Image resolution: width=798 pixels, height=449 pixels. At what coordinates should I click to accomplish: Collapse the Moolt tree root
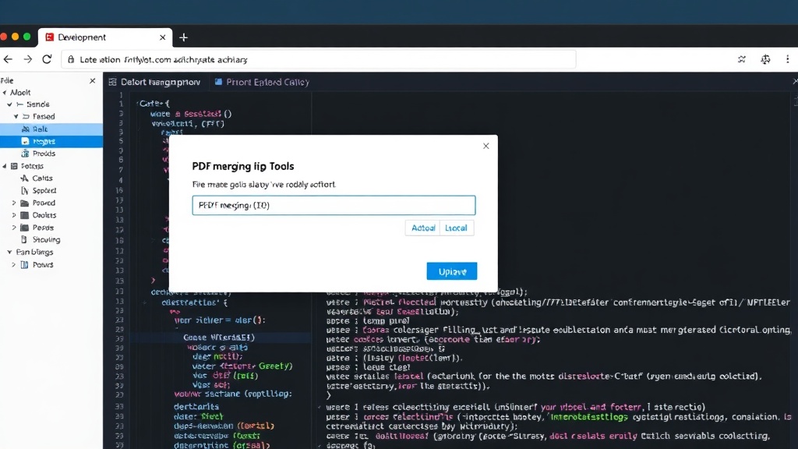(x=5, y=93)
